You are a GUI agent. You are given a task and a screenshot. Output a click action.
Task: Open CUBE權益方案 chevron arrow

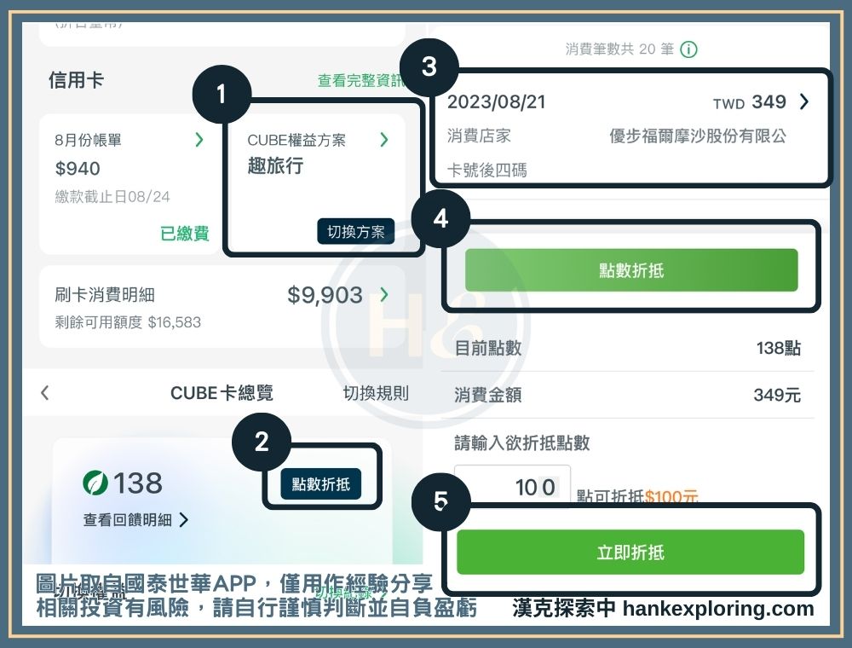(384, 140)
